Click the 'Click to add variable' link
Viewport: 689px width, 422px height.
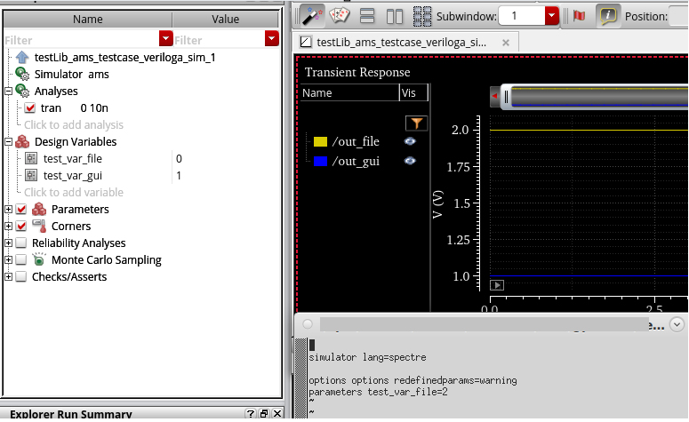[74, 193]
